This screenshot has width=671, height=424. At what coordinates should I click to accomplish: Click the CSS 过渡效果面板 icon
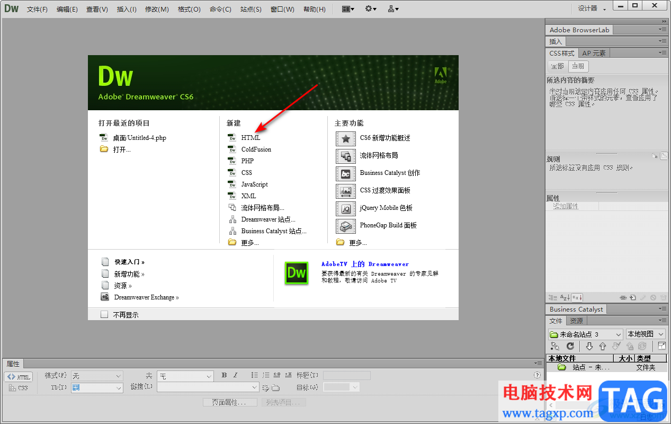coord(346,191)
